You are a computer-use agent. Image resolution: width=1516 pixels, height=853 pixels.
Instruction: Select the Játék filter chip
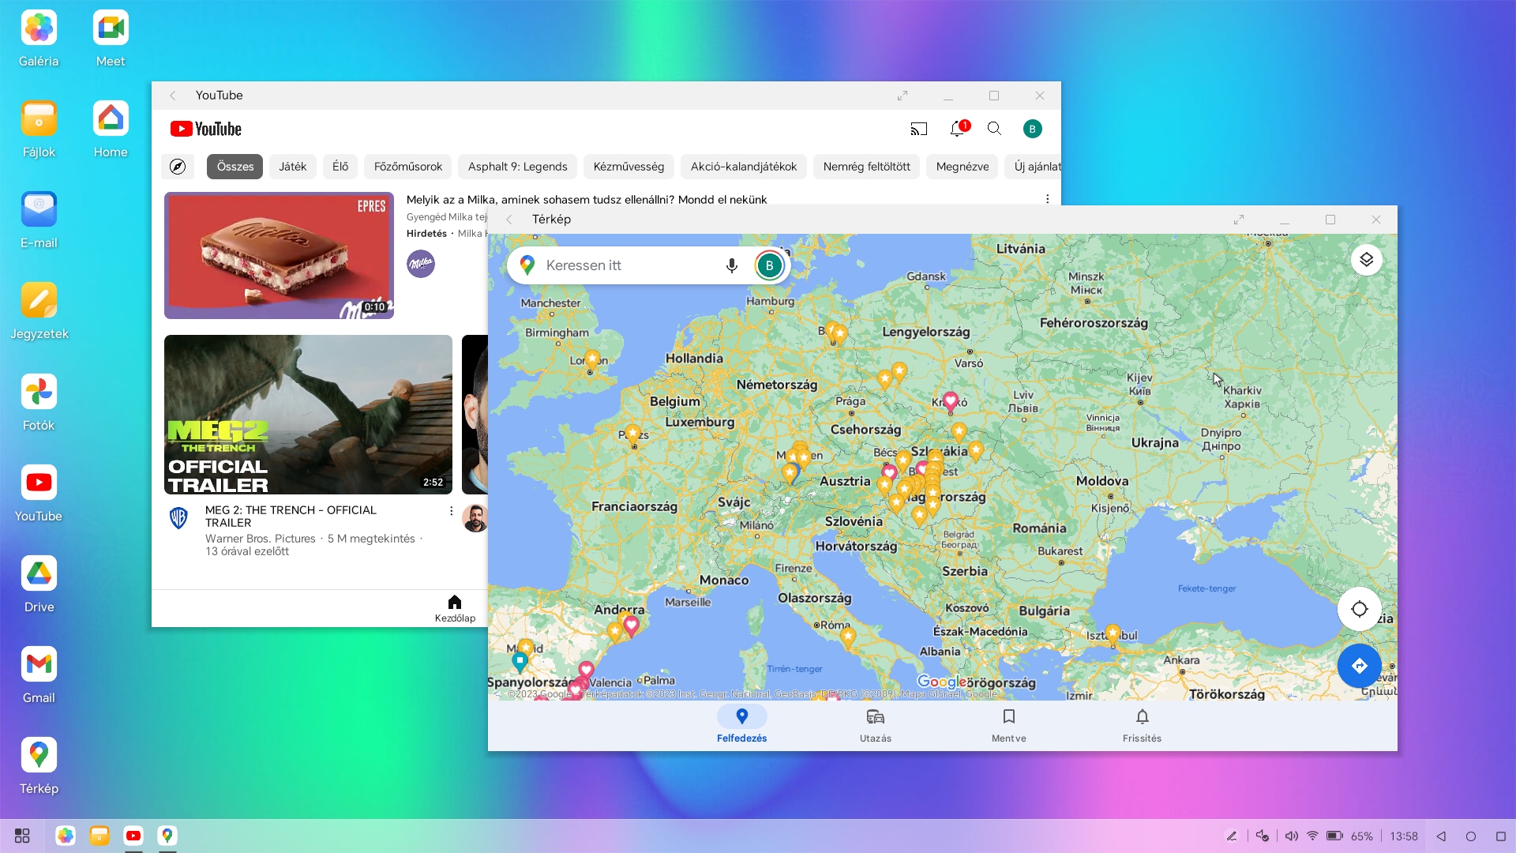[x=292, y=167]
